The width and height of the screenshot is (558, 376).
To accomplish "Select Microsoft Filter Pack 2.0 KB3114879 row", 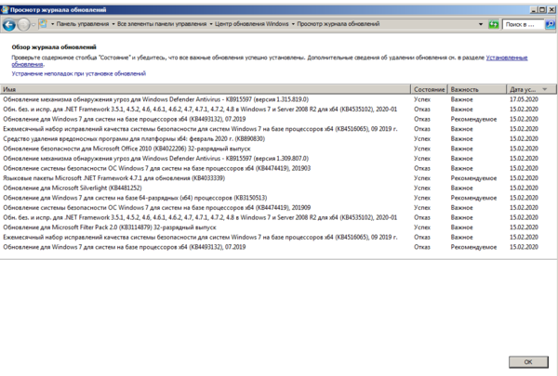I will (278, 227).
